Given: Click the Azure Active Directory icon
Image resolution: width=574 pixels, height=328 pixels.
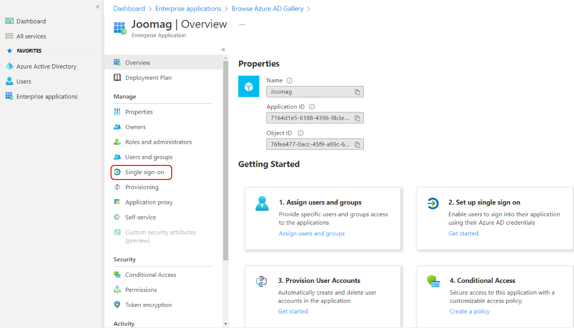Looking at the screenshot, I should pos(9,66).
